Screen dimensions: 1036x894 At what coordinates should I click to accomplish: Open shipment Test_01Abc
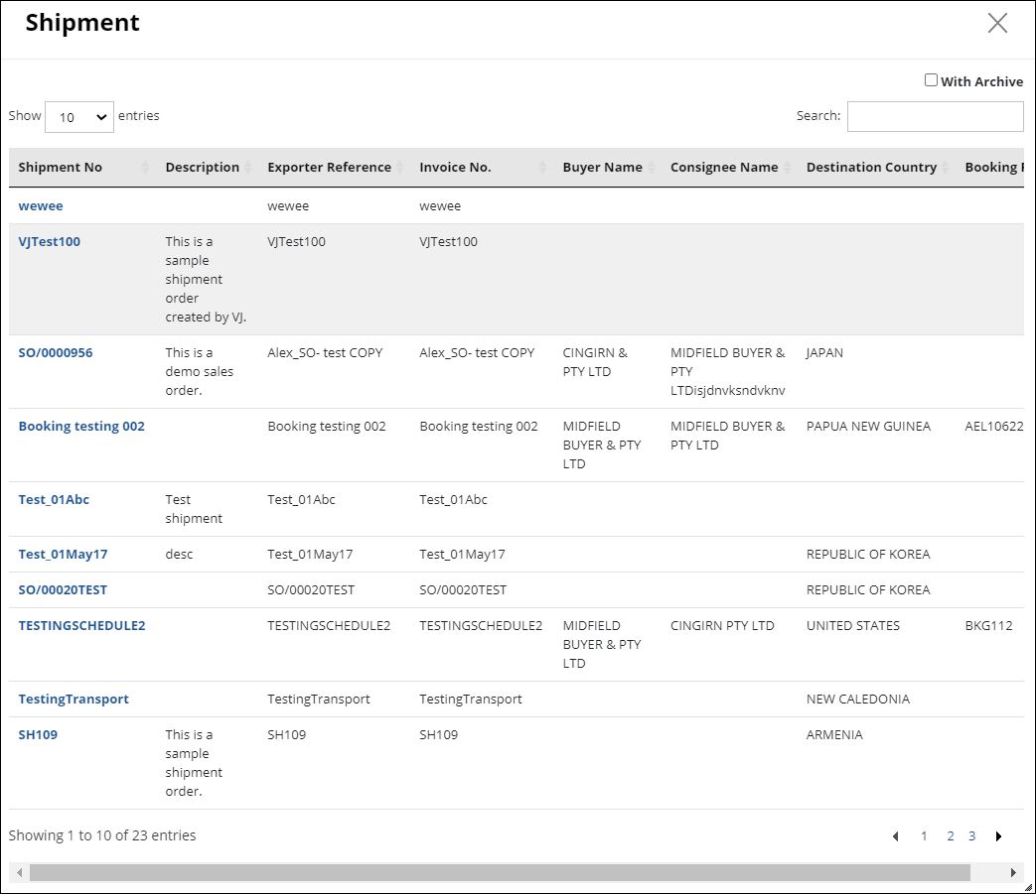pyautogui.click(x=54, y=499)
